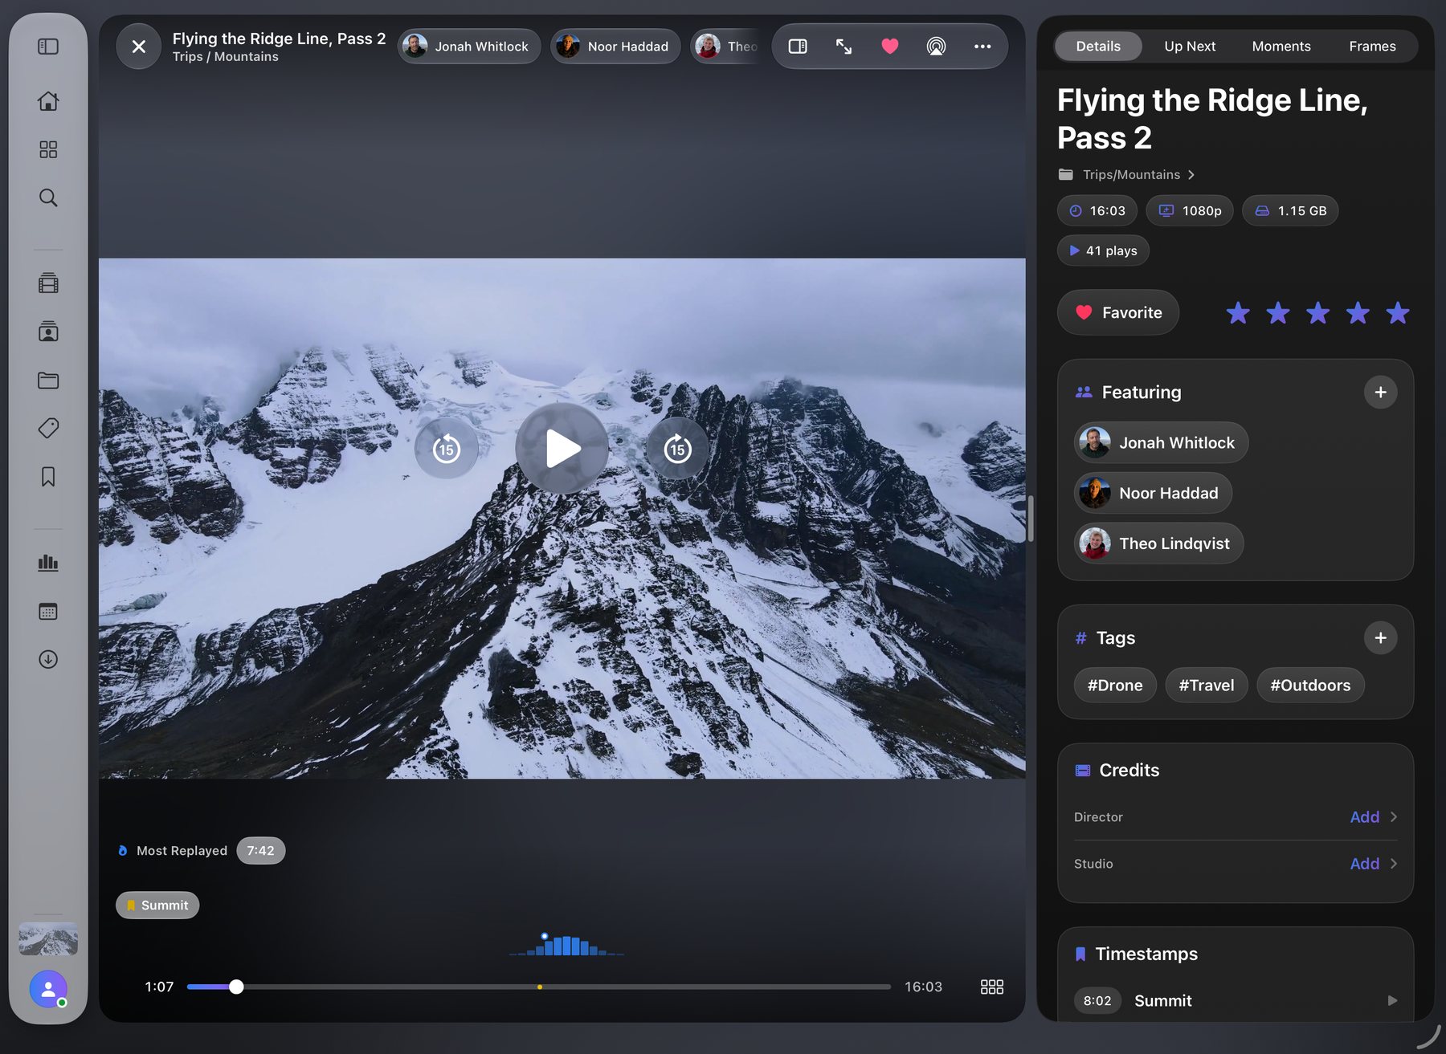Viewport: 1446px width, 1054px height.
Task: Open bookmarks in the sidebar
Action: coord(48,477)
